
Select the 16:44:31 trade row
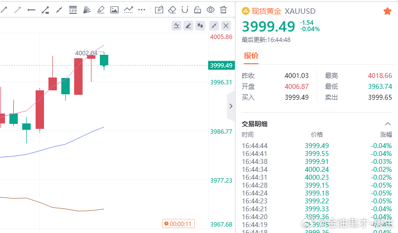tap(317, 177)
